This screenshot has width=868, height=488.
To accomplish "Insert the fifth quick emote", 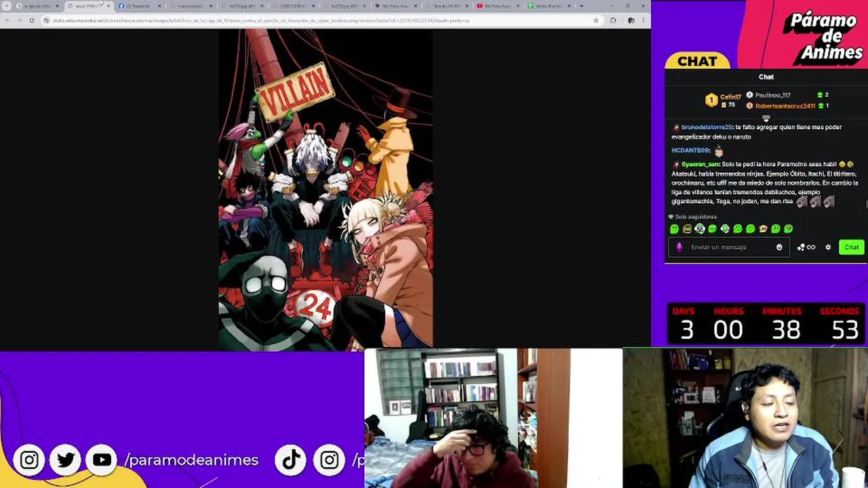I will pos(725,229).
